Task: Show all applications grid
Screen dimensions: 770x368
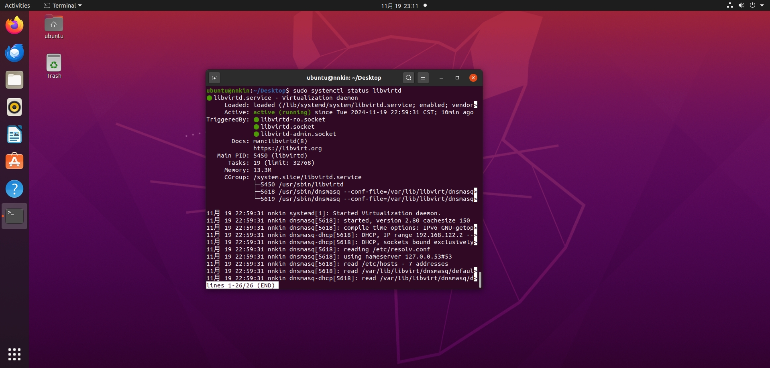Action: [x=14, y=354]
